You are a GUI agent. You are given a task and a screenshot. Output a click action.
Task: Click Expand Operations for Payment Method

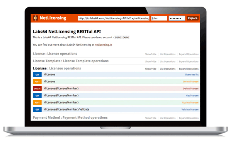(x=189, y=118)
